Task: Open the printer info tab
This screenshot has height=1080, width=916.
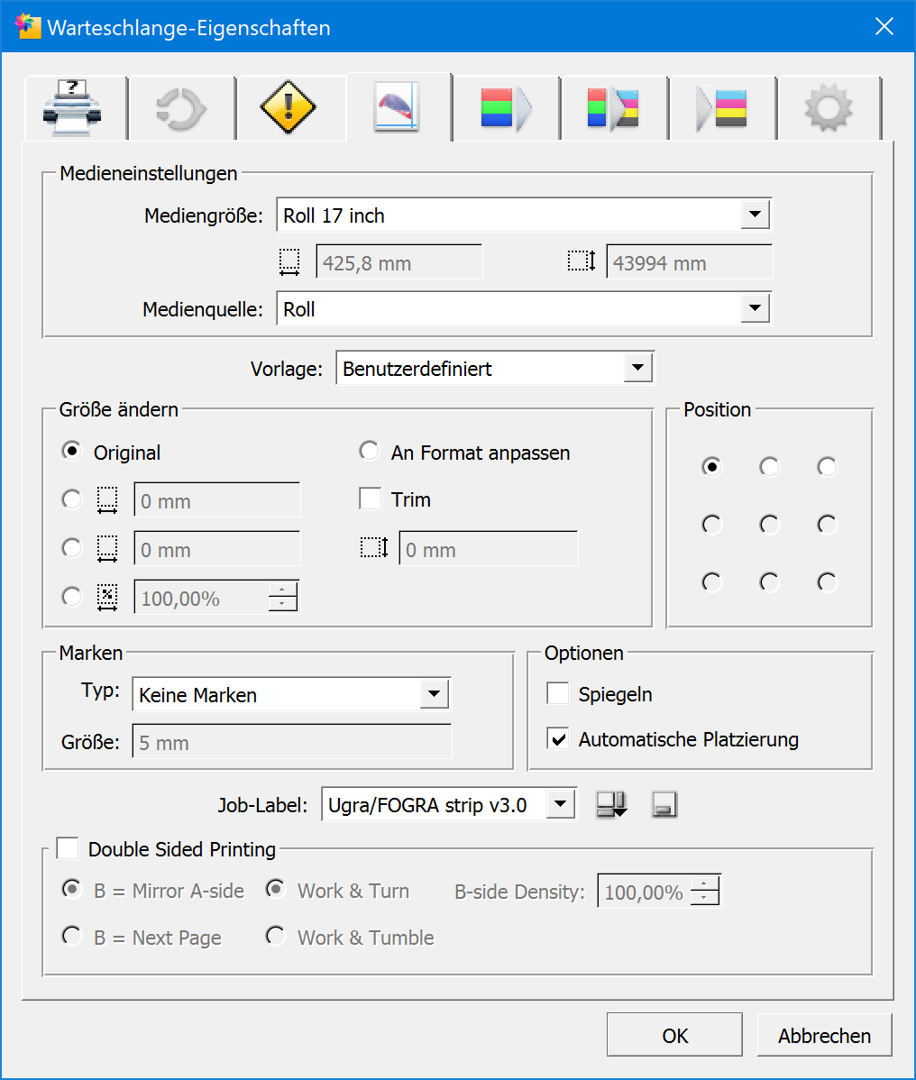Action: coord(72,108)
